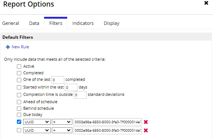Enable the Behind schedule filter
Image resolution: width=213 pixels, height=139 pixels.
(x=19, y=108)
